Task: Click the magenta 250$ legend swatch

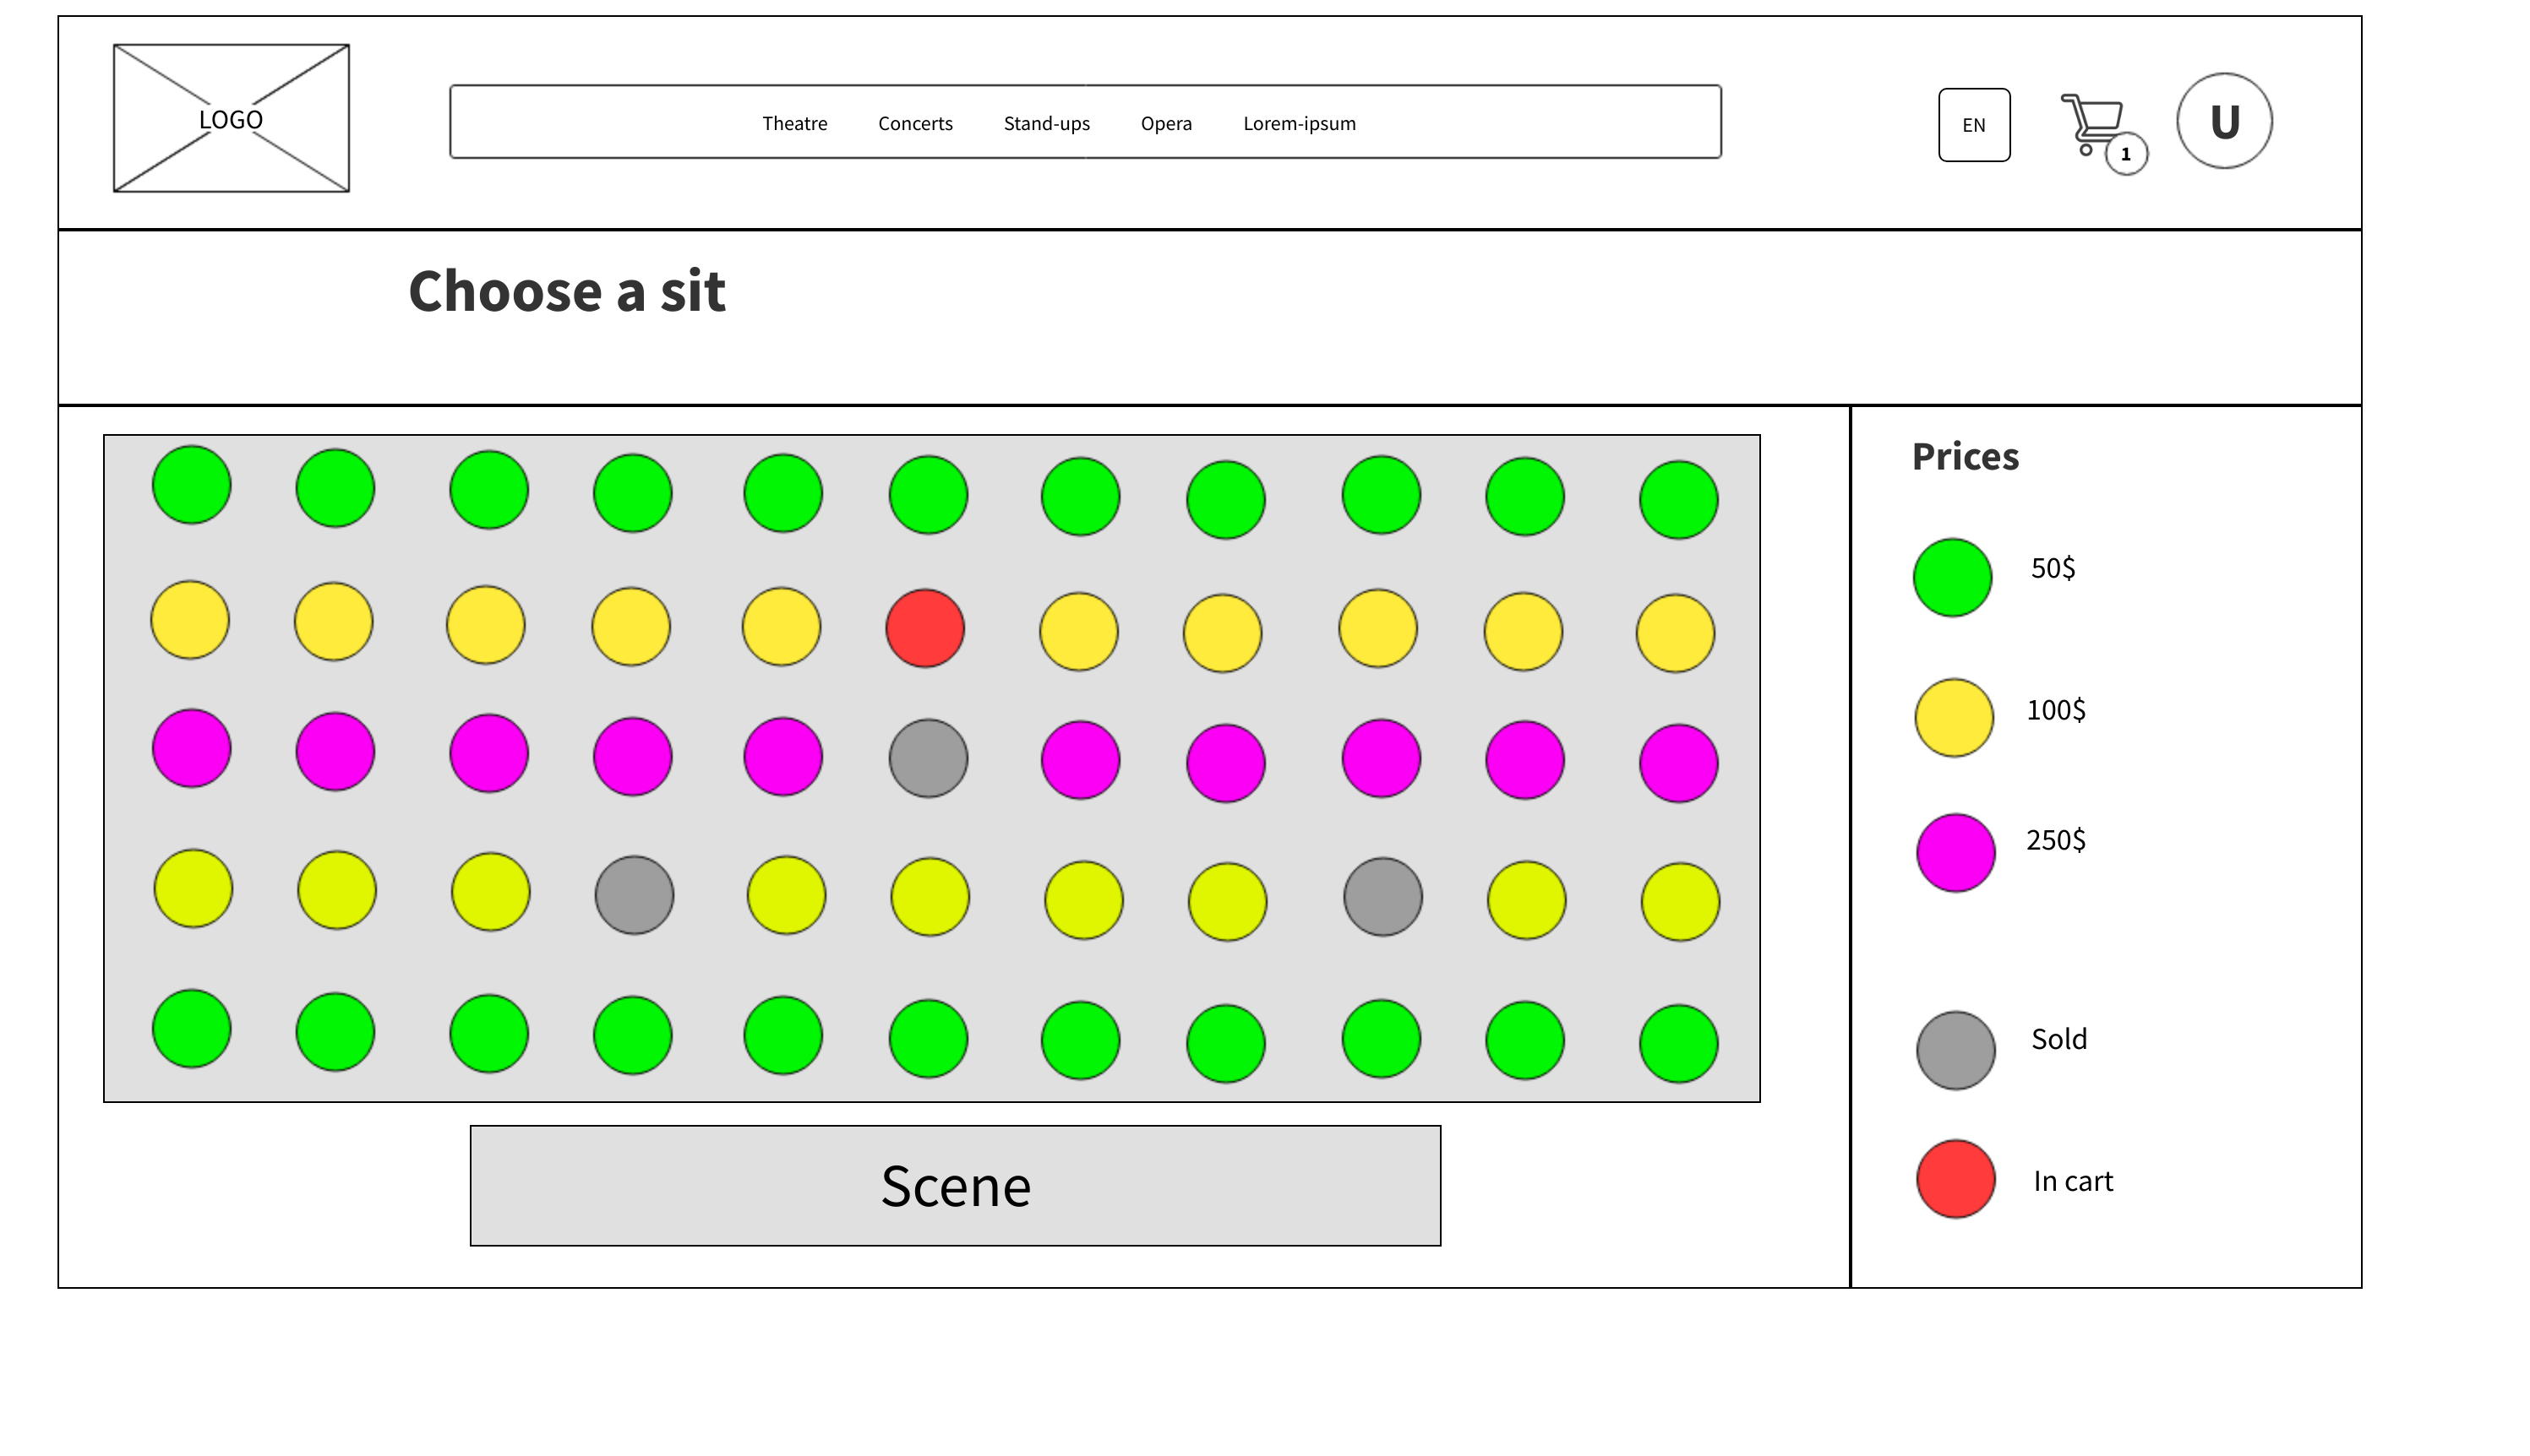Action: click(x=1955, y=852)
